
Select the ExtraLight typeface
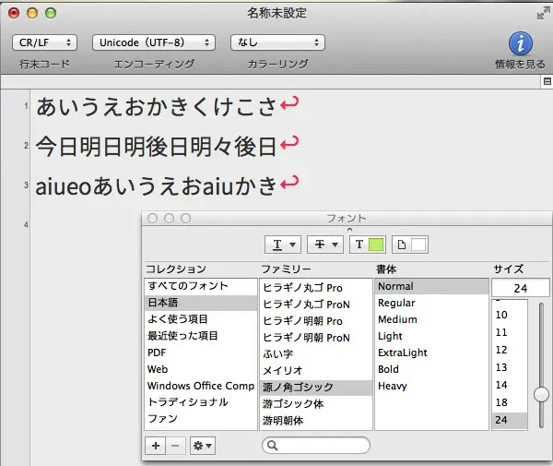point(431,352)
